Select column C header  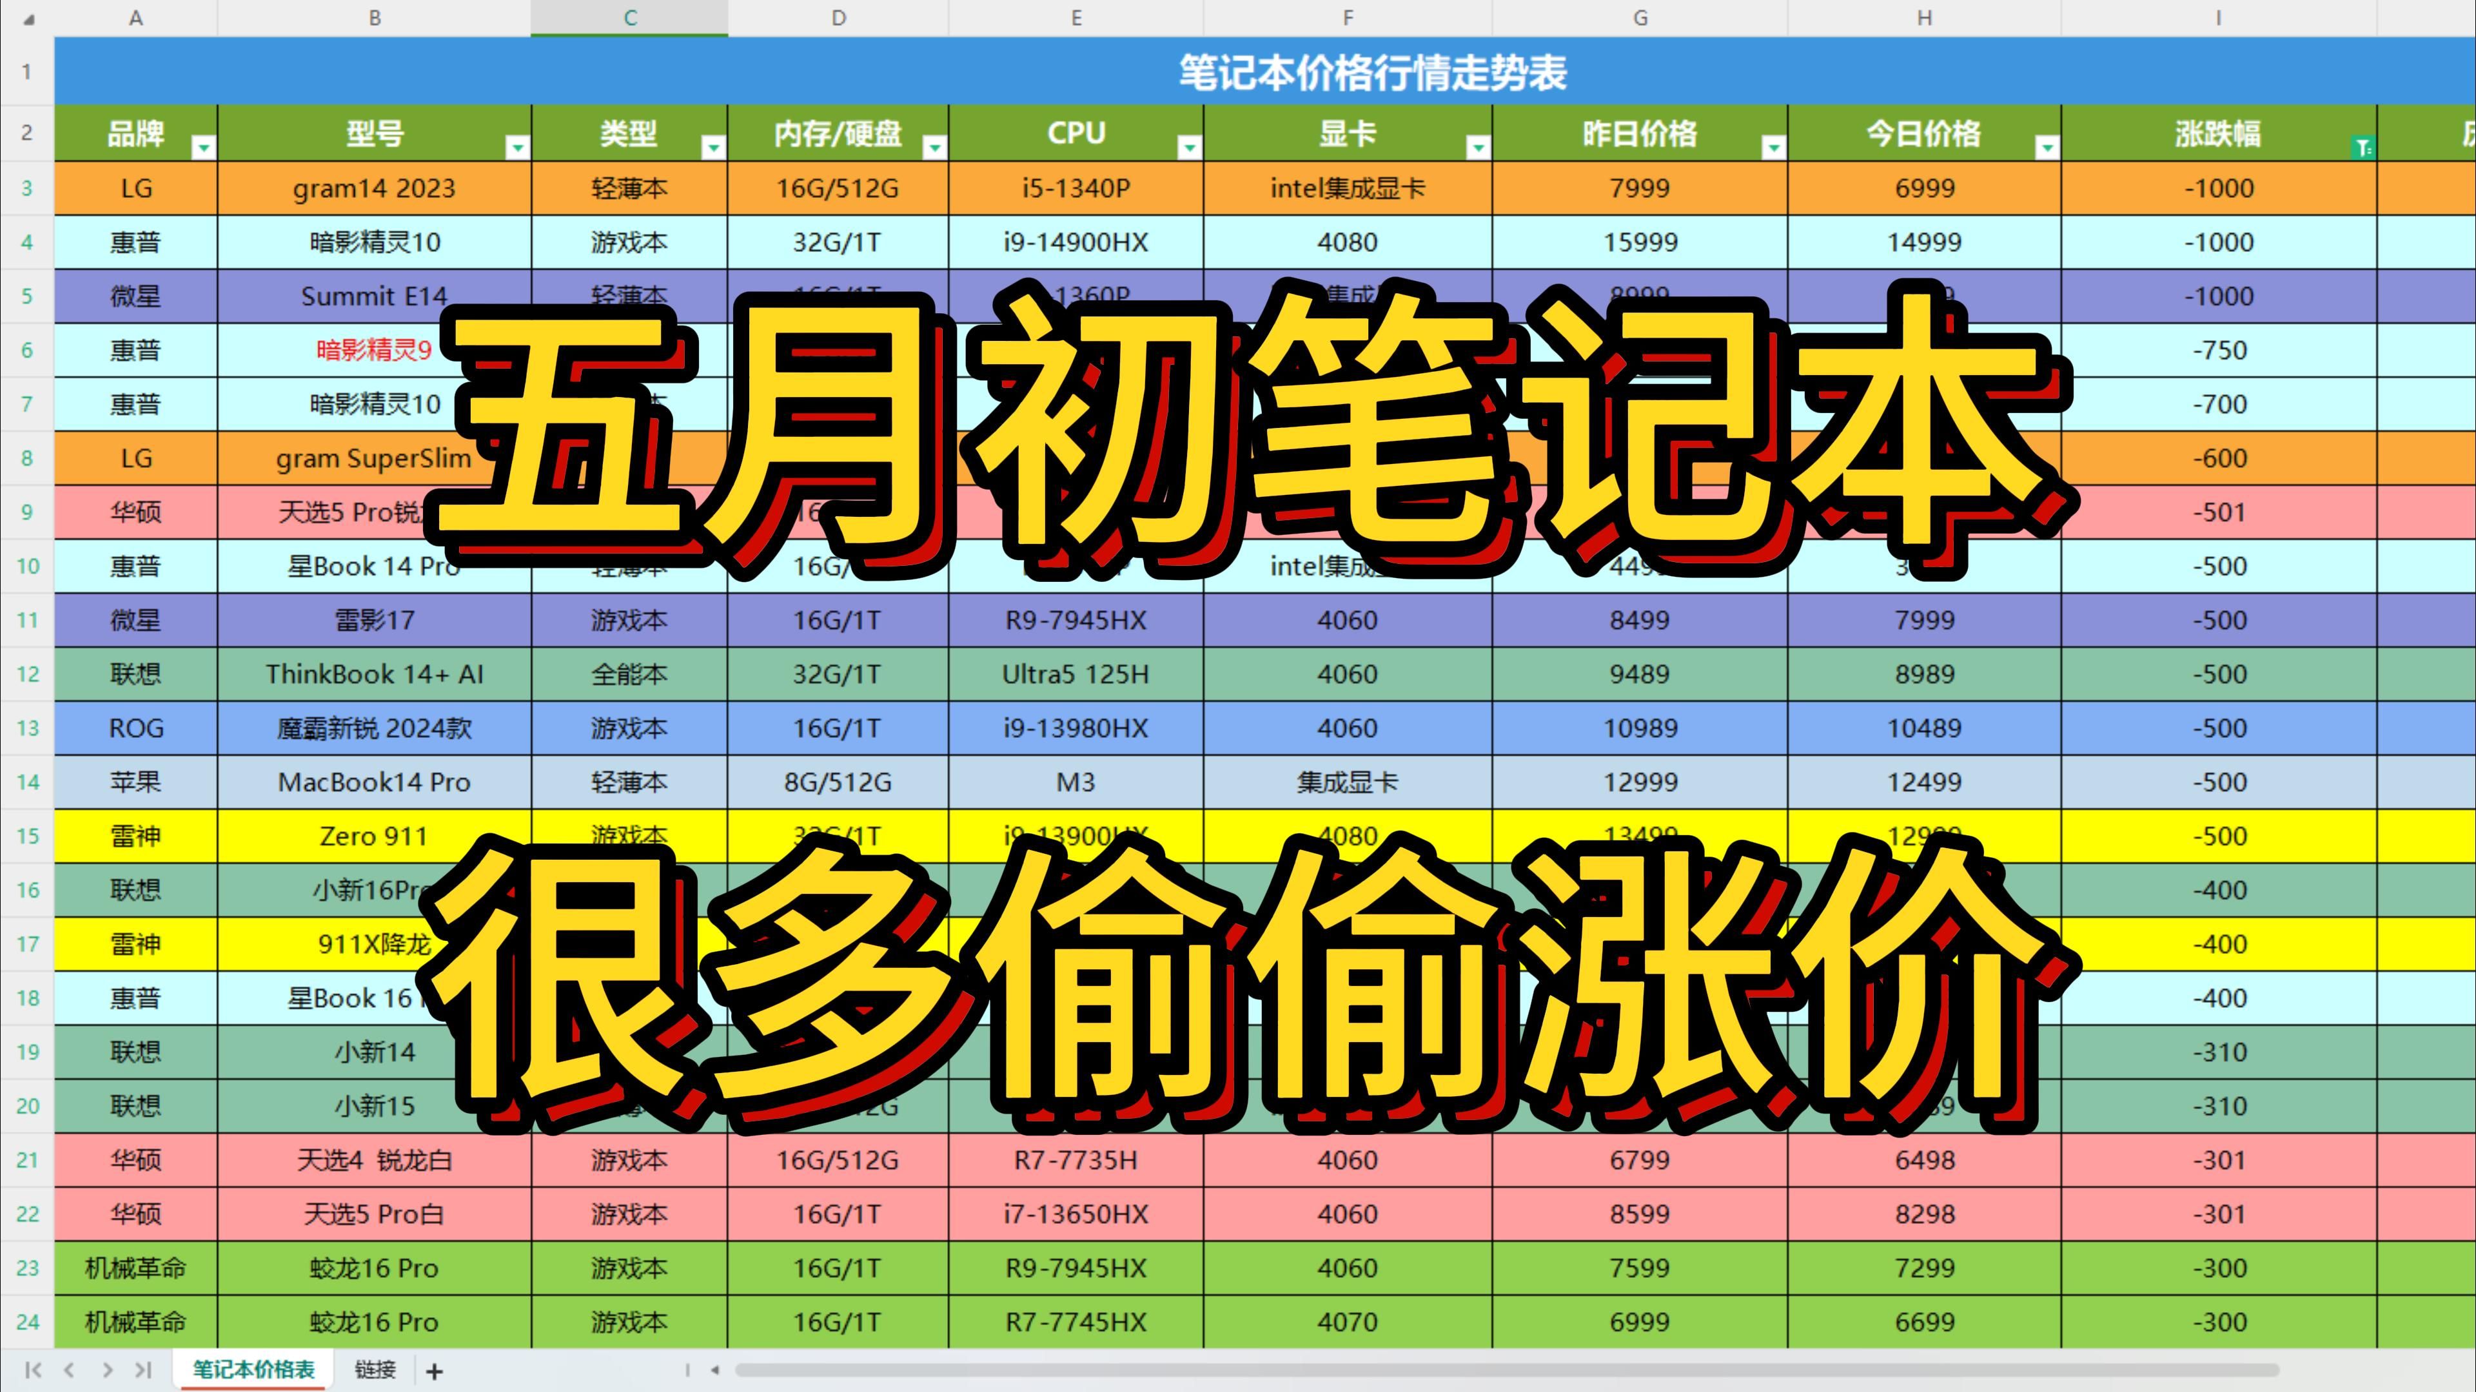629,18
